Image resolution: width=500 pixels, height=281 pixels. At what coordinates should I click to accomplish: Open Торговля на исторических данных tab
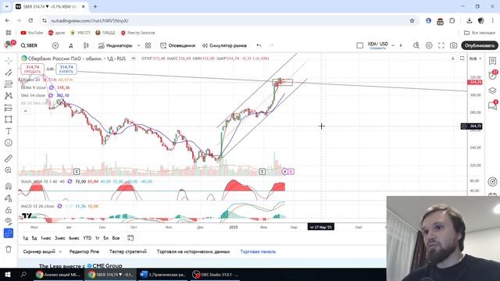click(x=193, y=251)
